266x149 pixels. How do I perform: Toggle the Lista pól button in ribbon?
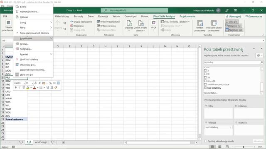pos(232,22)
